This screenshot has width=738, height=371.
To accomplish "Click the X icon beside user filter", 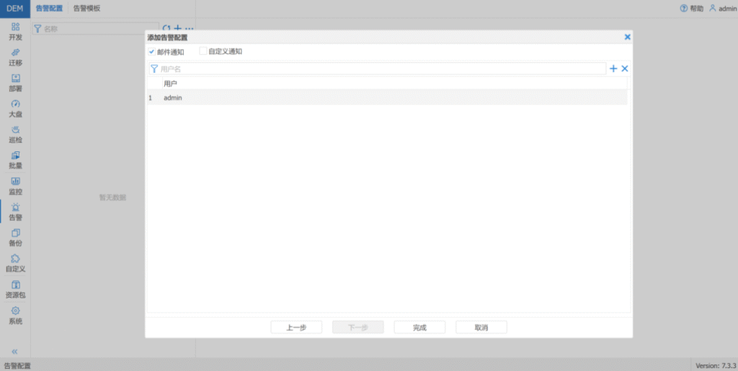I will [625, 68].
